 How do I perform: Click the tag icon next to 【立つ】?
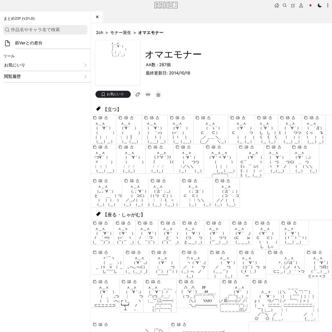[x=98, y=109]
